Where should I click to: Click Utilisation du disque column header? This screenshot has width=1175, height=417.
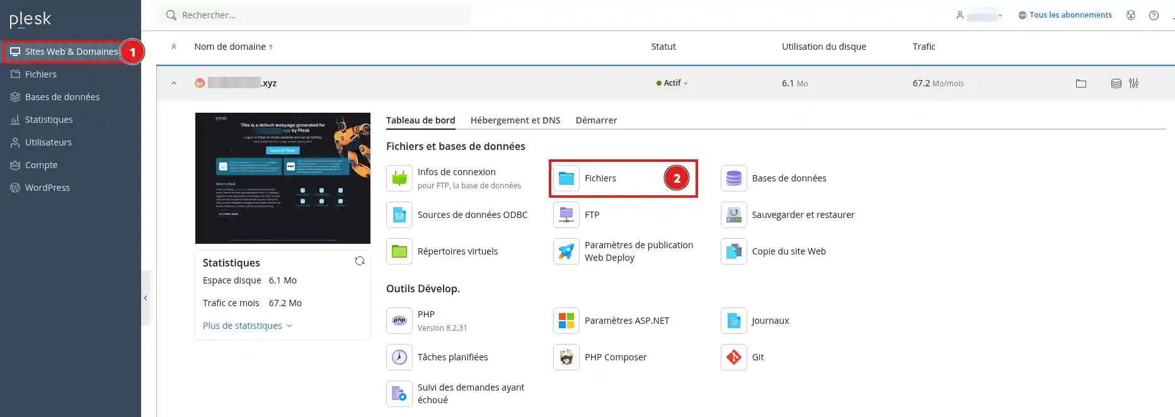point(824,47)
